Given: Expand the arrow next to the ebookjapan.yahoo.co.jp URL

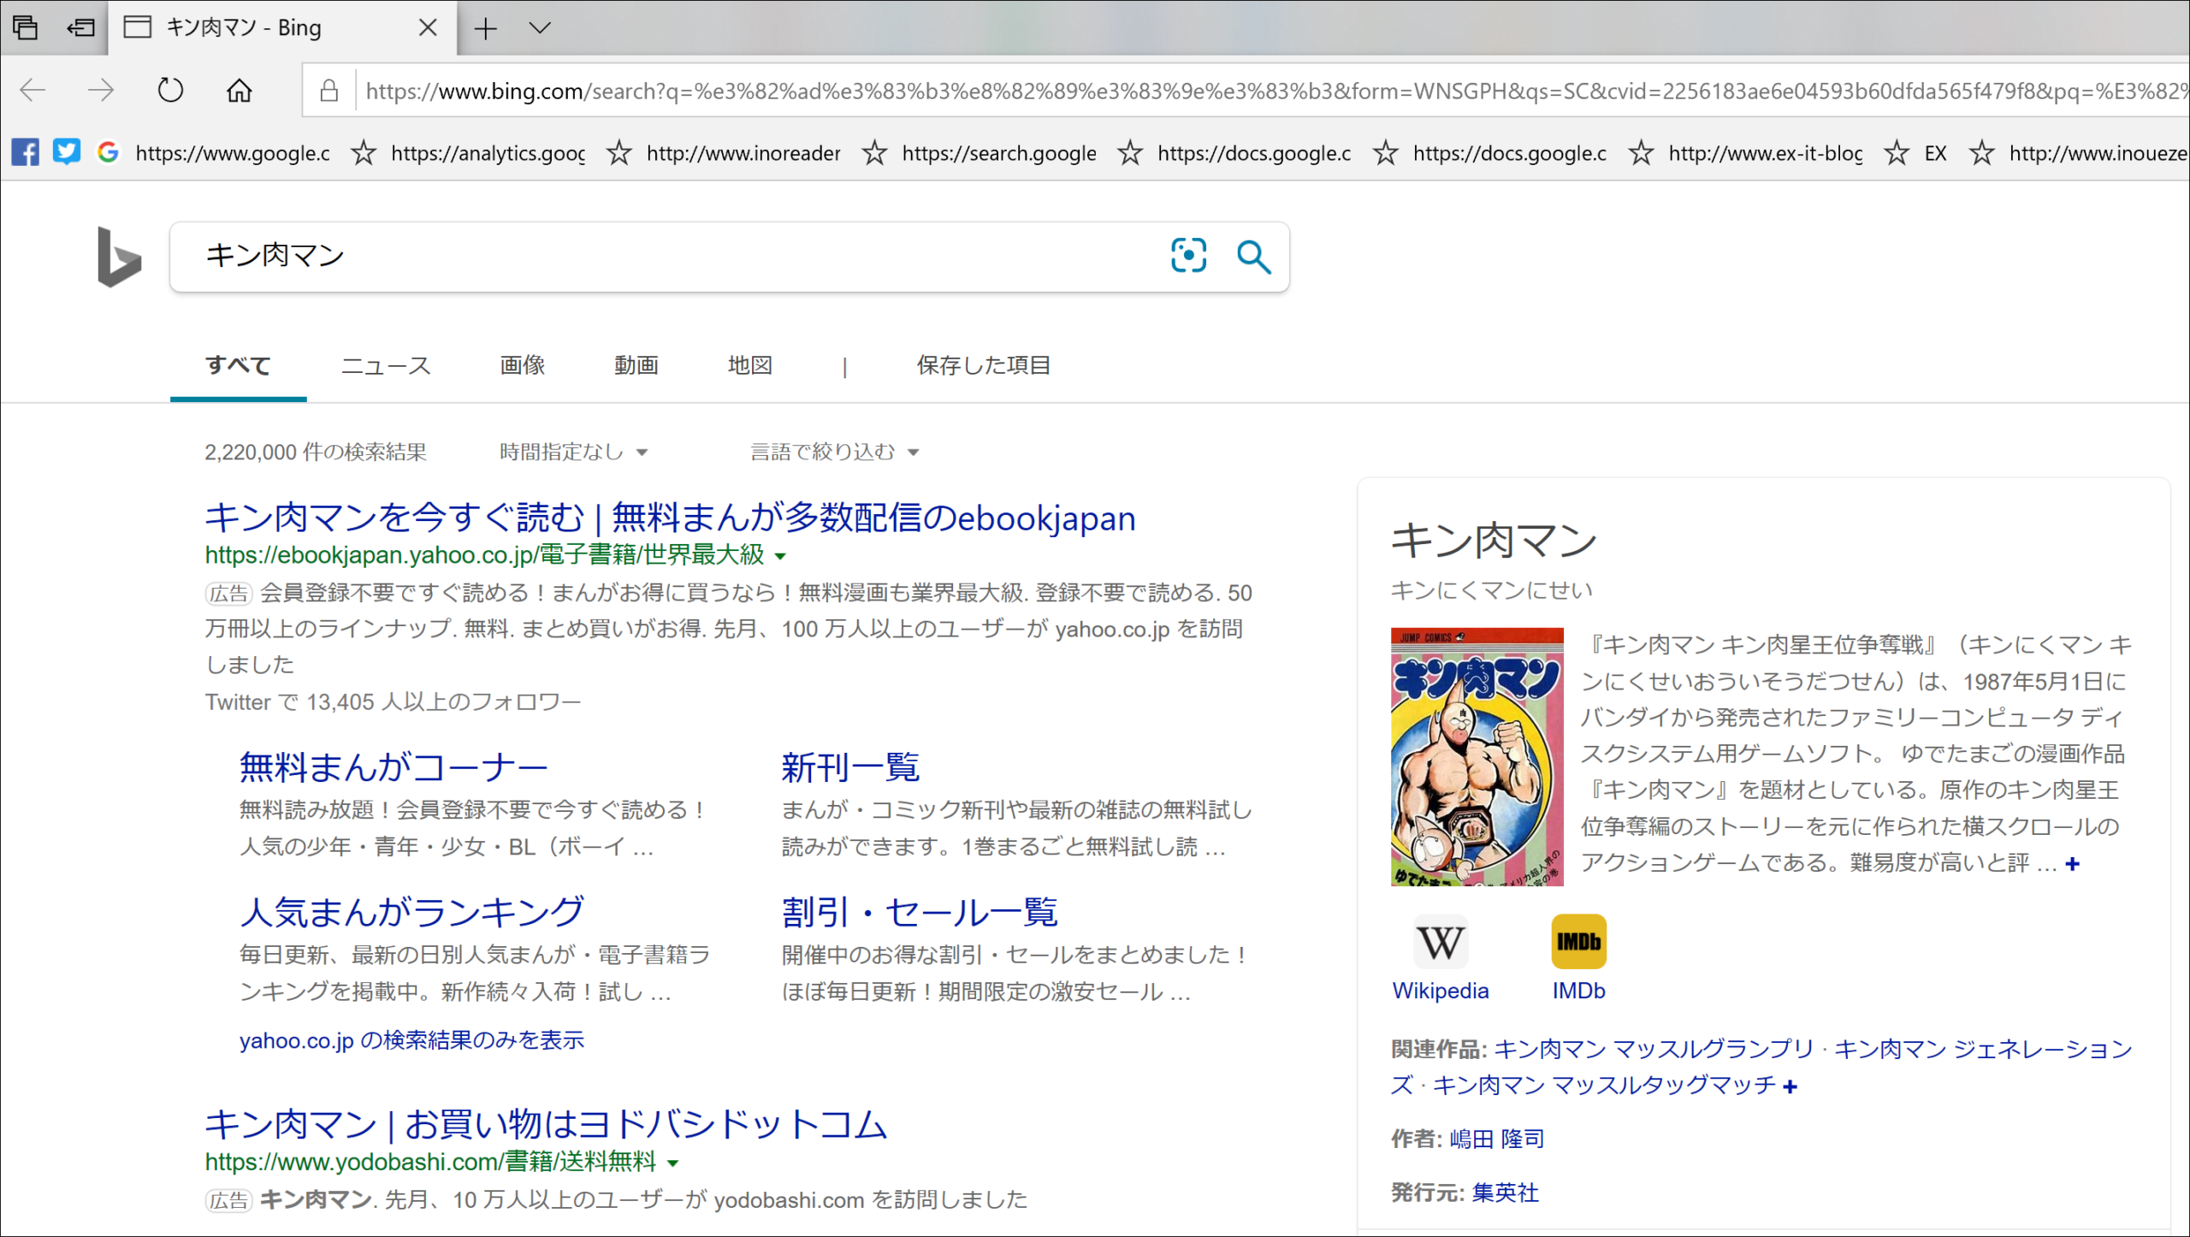Looking at the screenshot, I should point(780,556).
